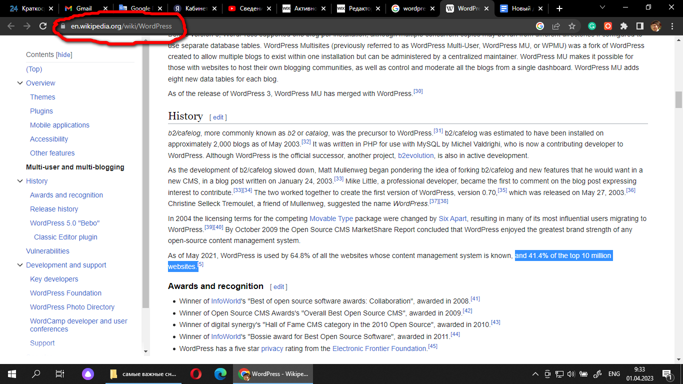Jump to Classic Editor plugin in contents
Viewport: 683px width, 384px height.
[x=65, y=237]
